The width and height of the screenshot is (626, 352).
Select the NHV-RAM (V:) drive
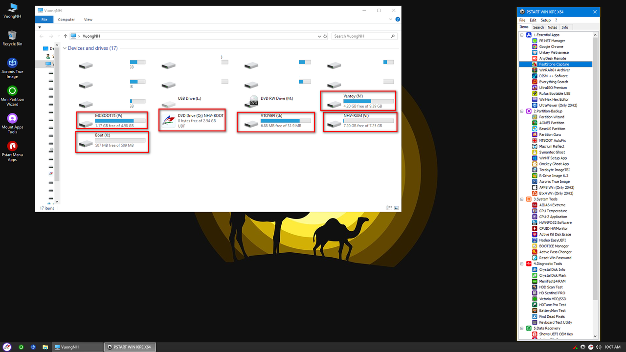click(359, 121)
